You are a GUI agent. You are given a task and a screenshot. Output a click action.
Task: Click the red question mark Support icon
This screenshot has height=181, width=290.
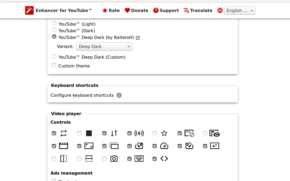pos(156,10)
